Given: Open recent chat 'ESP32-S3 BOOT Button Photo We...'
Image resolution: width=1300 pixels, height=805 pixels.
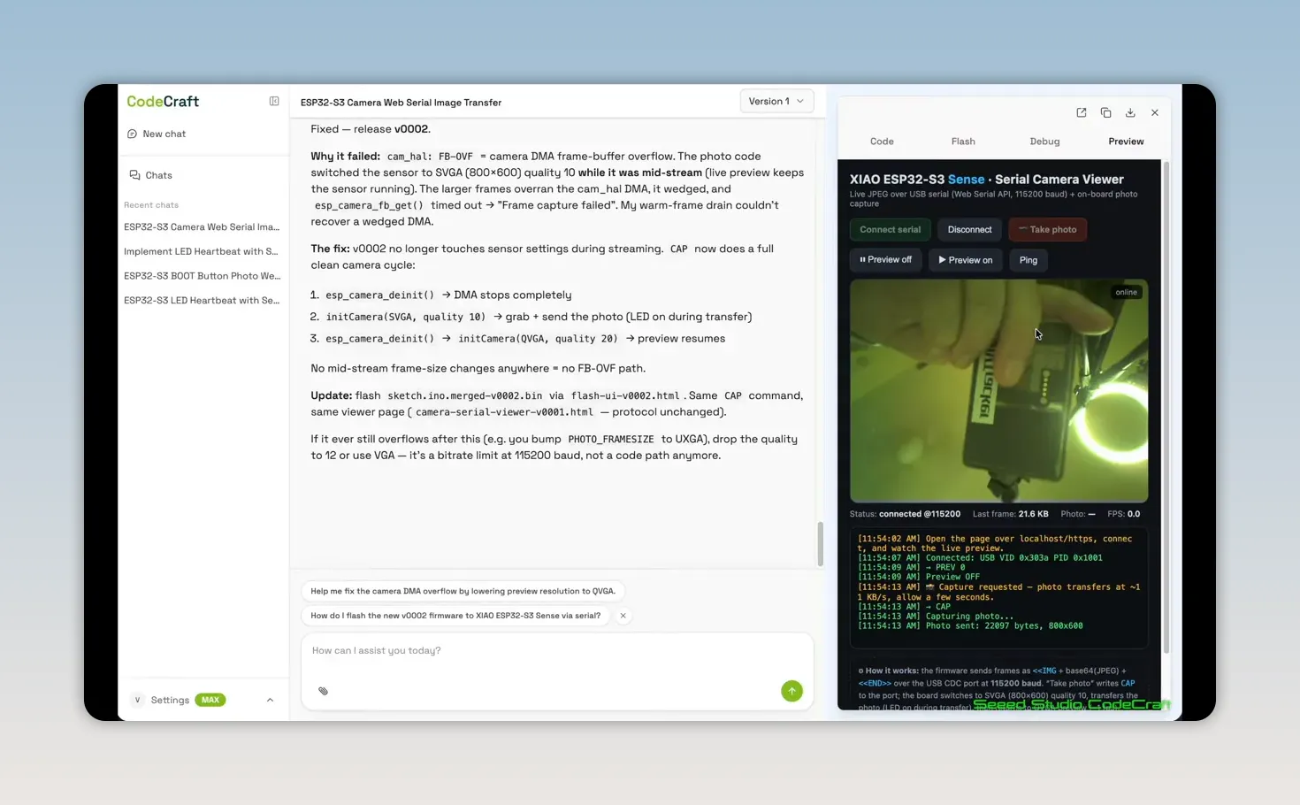Looking at the screenshot, I should (202, 276).
